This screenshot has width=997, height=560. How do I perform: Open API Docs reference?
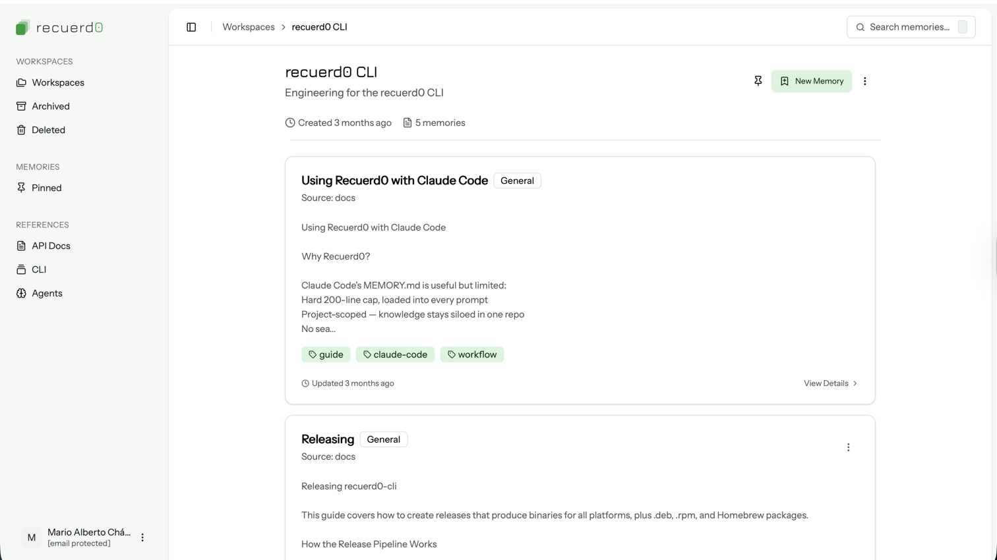(x=84, y=246)
